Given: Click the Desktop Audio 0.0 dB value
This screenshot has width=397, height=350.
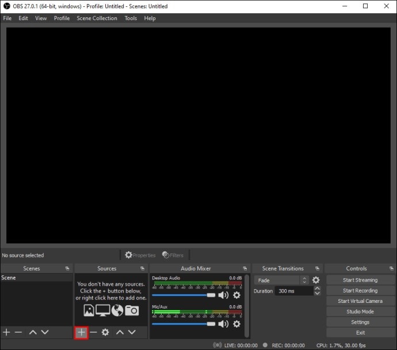Looking at the screenshot, I should click(x=235, y=278).
